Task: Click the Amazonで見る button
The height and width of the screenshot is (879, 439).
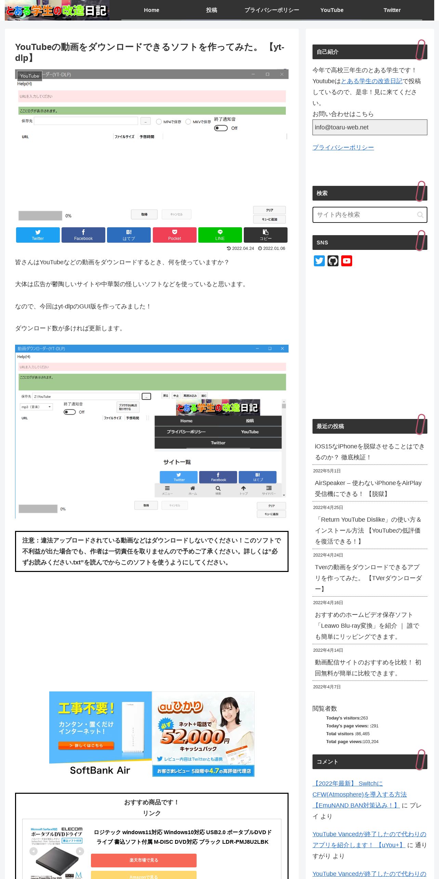Action: coord(144,875)
